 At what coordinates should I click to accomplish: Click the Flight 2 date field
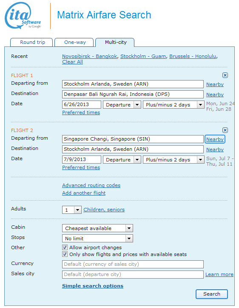82,159
